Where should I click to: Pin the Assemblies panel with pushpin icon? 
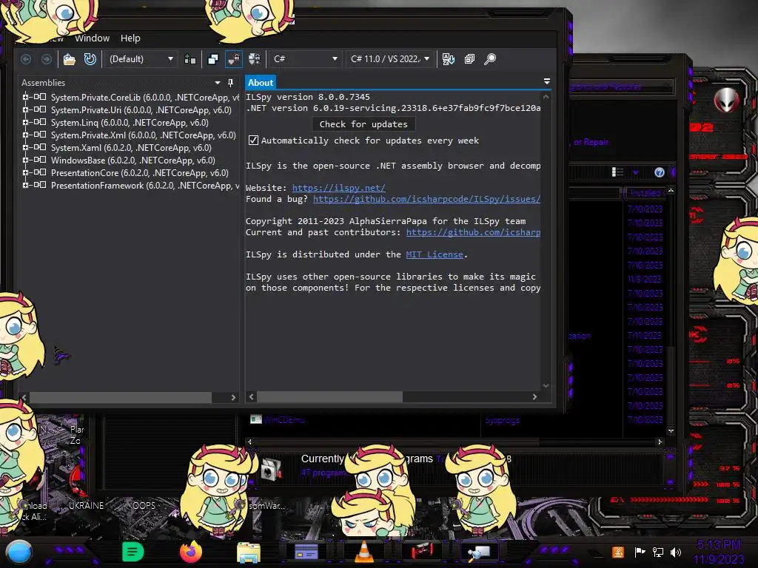pos(231,83)
